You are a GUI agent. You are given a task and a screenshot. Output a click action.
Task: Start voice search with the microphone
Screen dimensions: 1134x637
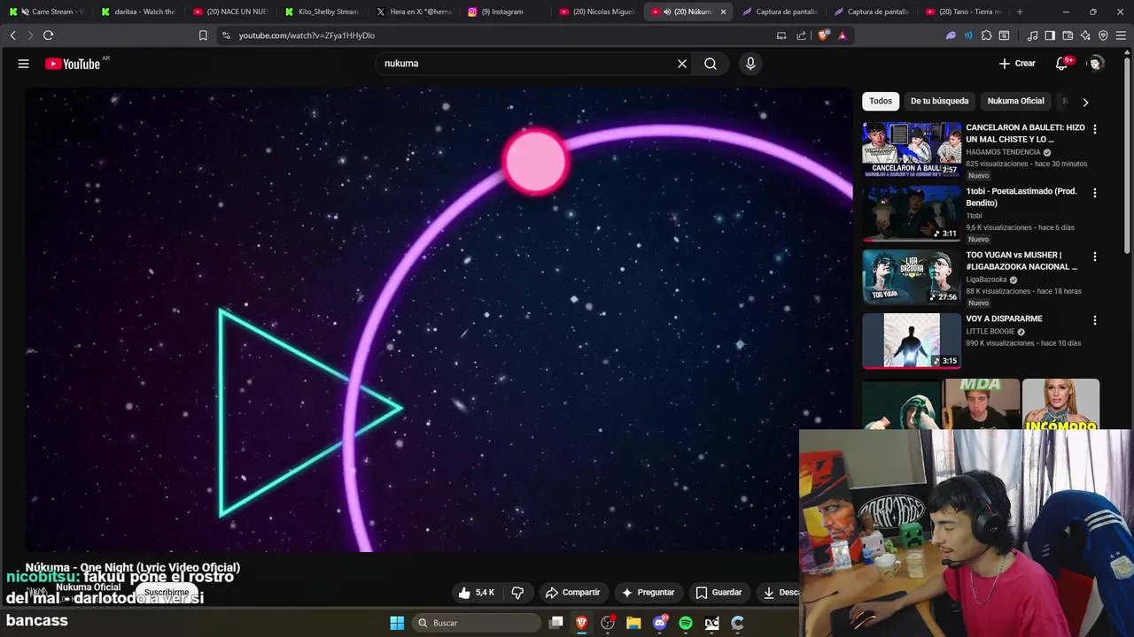[x=750, y=64]
